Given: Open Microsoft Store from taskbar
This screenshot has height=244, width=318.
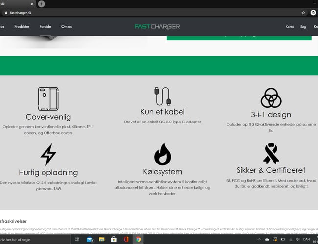Looking at the screenshot, I should pos(114,239).
